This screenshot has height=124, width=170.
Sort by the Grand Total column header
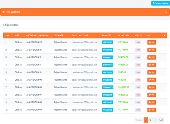pyautogui.click(x=124, y=35)
